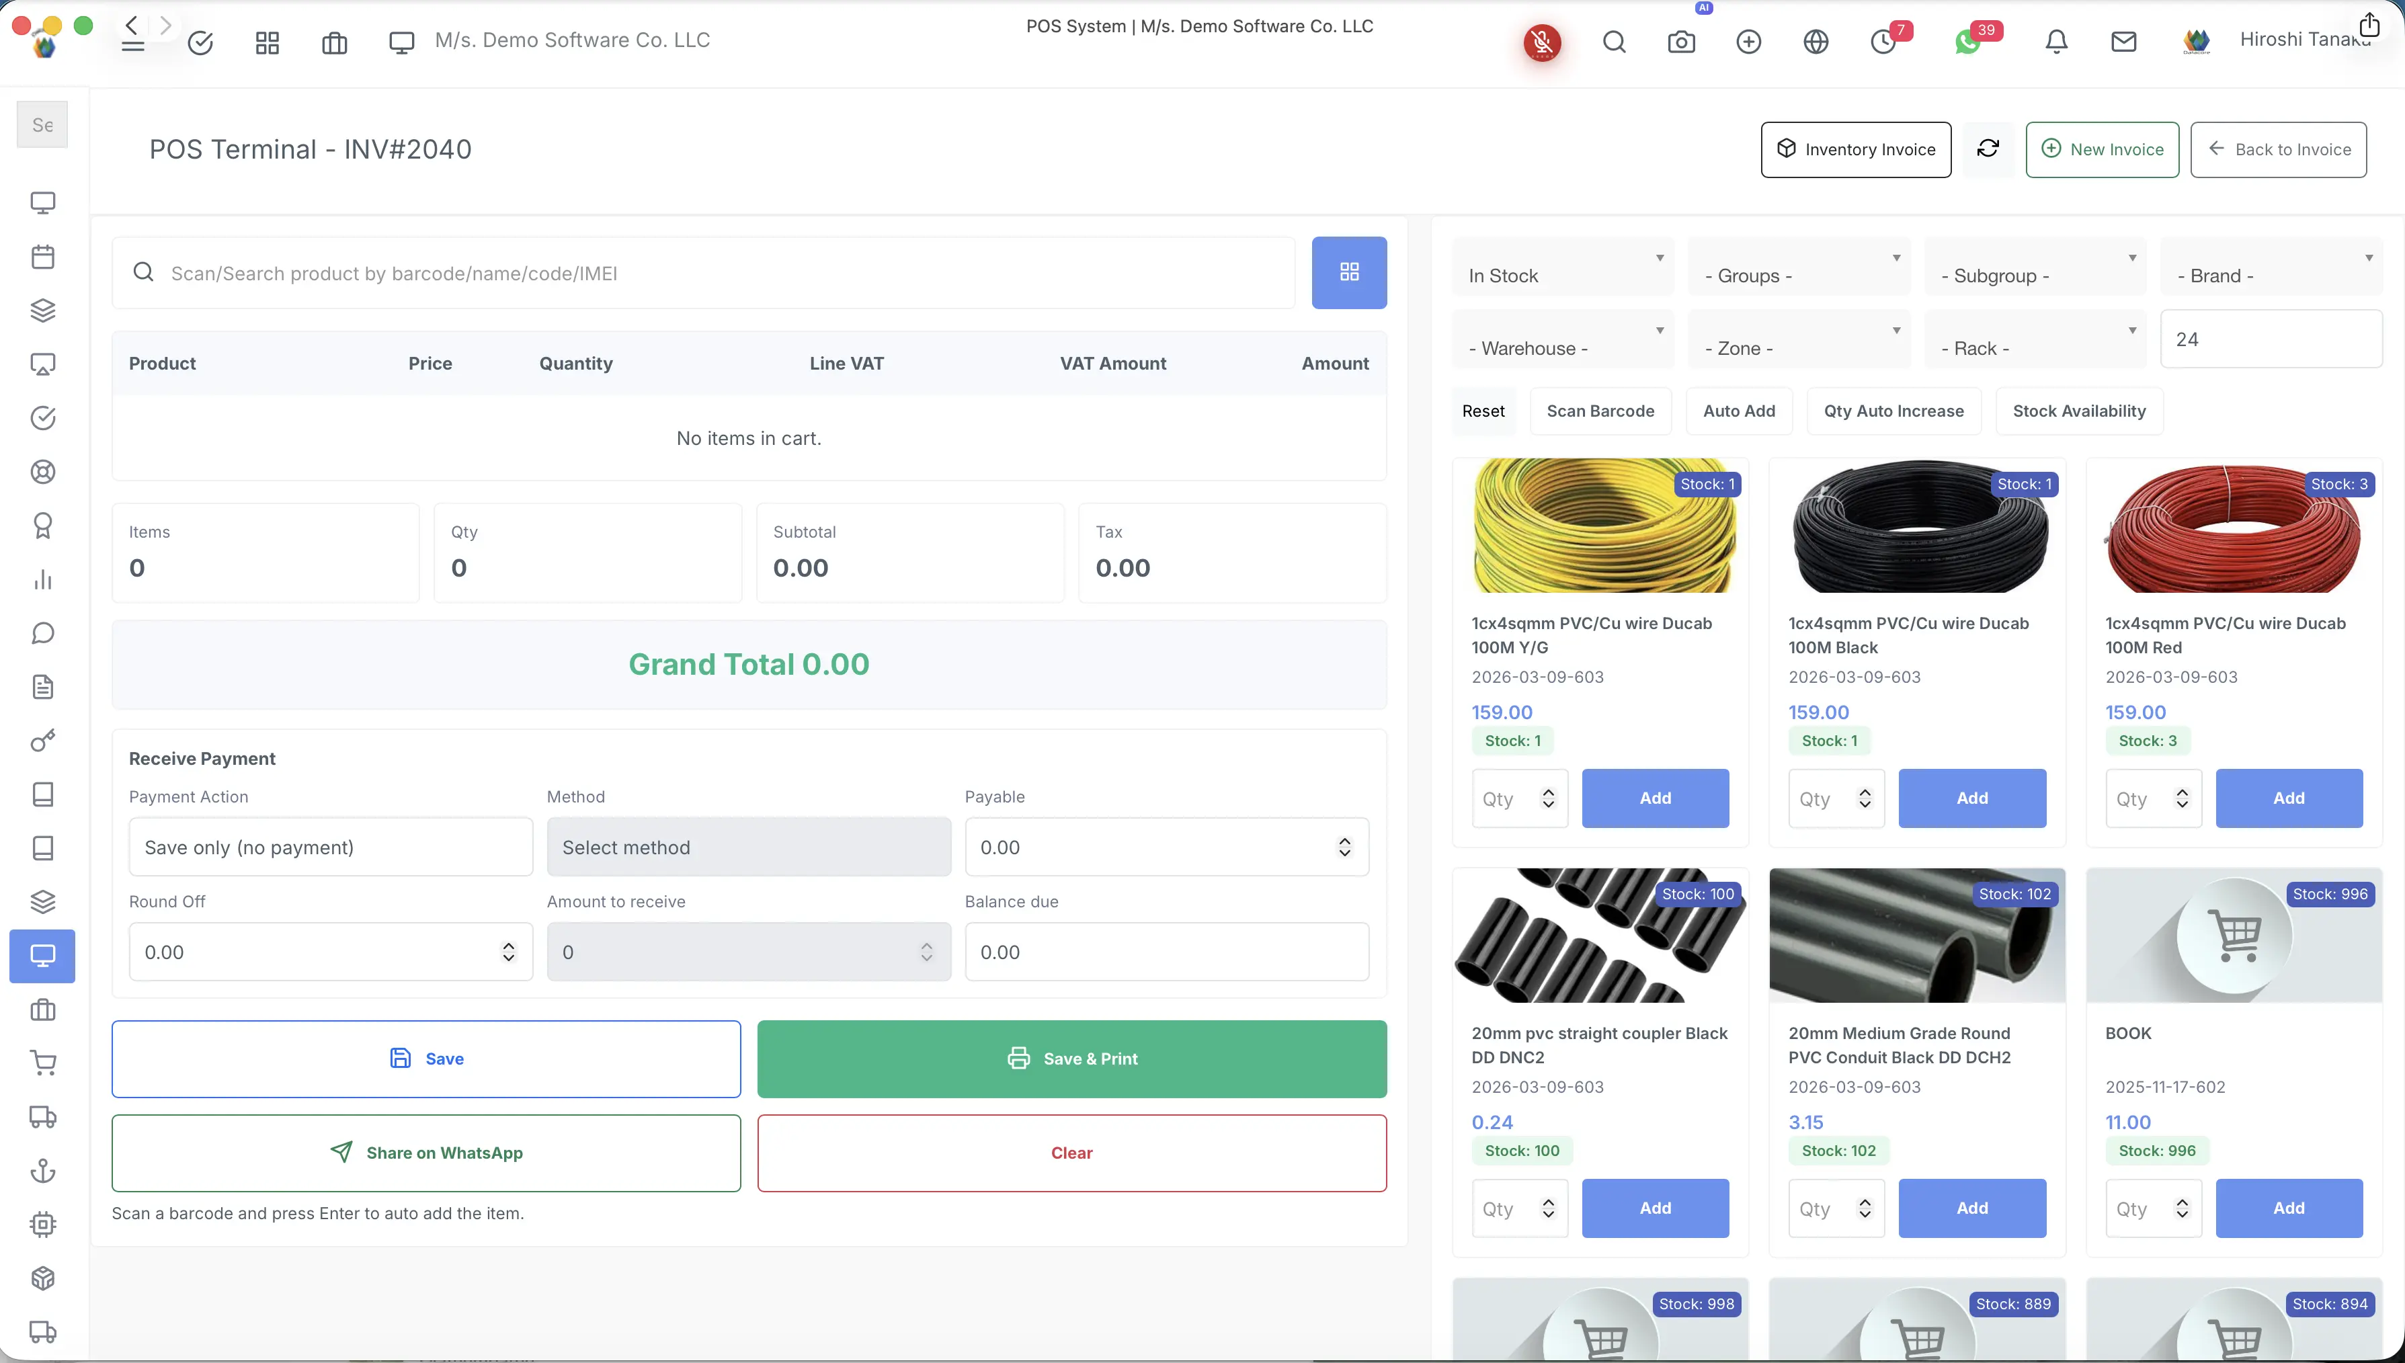The height and width of the screenshot is (1363, 2405).
Task: Open the bar chart reports icon in sidebar
Action: click(43, 579)
